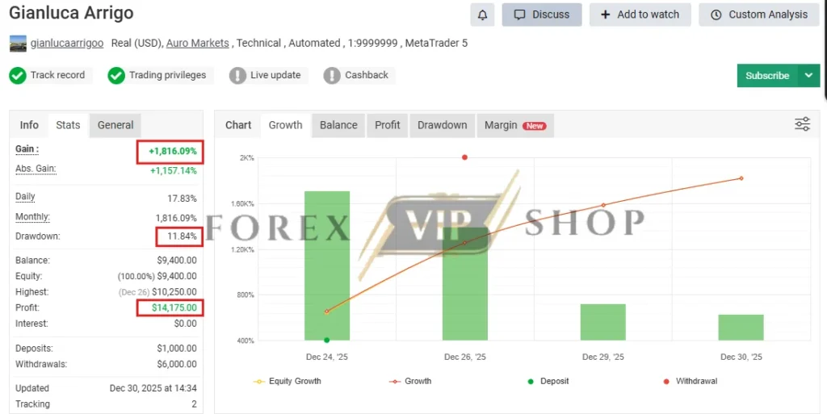
Task: Click the Gain label
Action: click(27, 149)
